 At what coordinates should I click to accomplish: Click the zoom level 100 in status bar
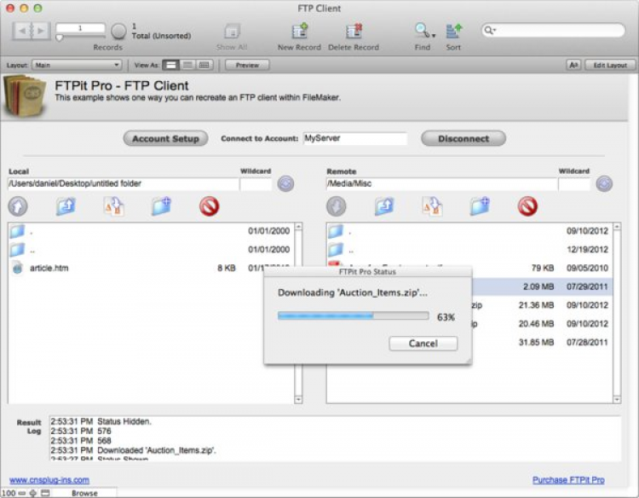click(x=9, y=493)
